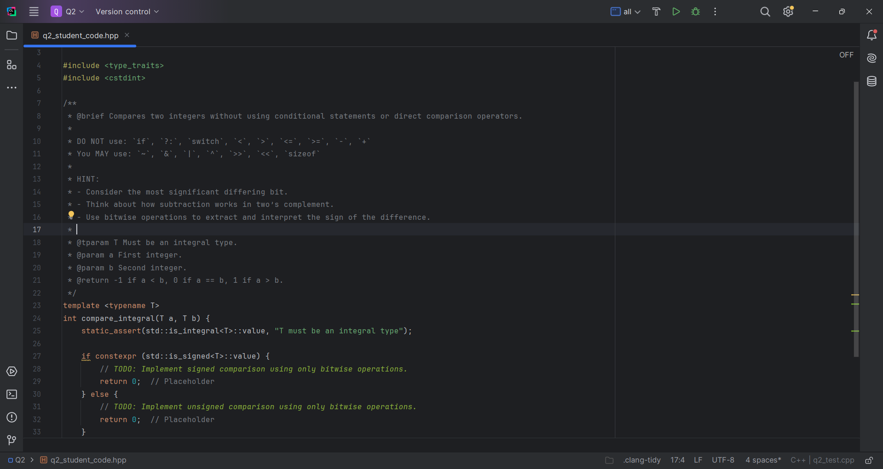Open the main hamburger menu

34,11
